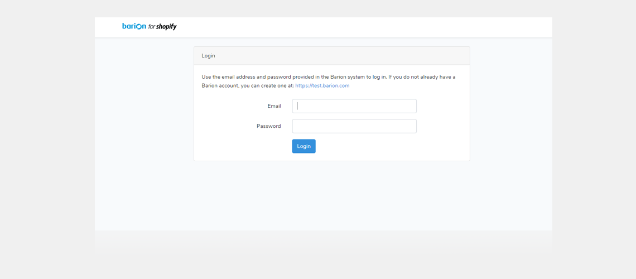Place cursor at right end of Email field
The height and width of the screenshot is (279, 636).
click(412, 106)
